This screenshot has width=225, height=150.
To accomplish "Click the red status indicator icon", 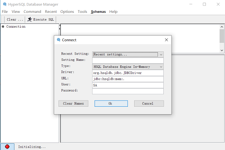I will click(x=7, y=147).
